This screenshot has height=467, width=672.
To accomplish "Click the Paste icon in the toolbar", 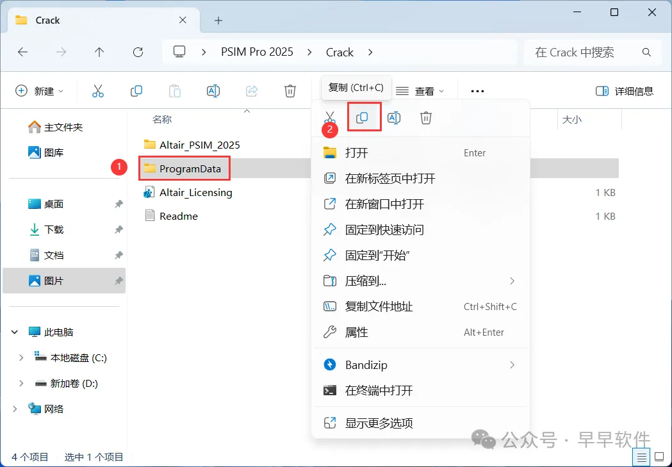I will pyautogui.click(x=174, y=91).
